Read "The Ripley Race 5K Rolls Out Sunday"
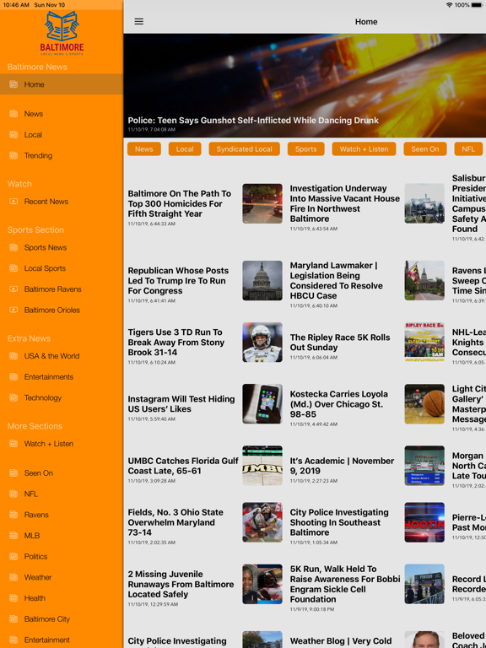 point(340,343)
